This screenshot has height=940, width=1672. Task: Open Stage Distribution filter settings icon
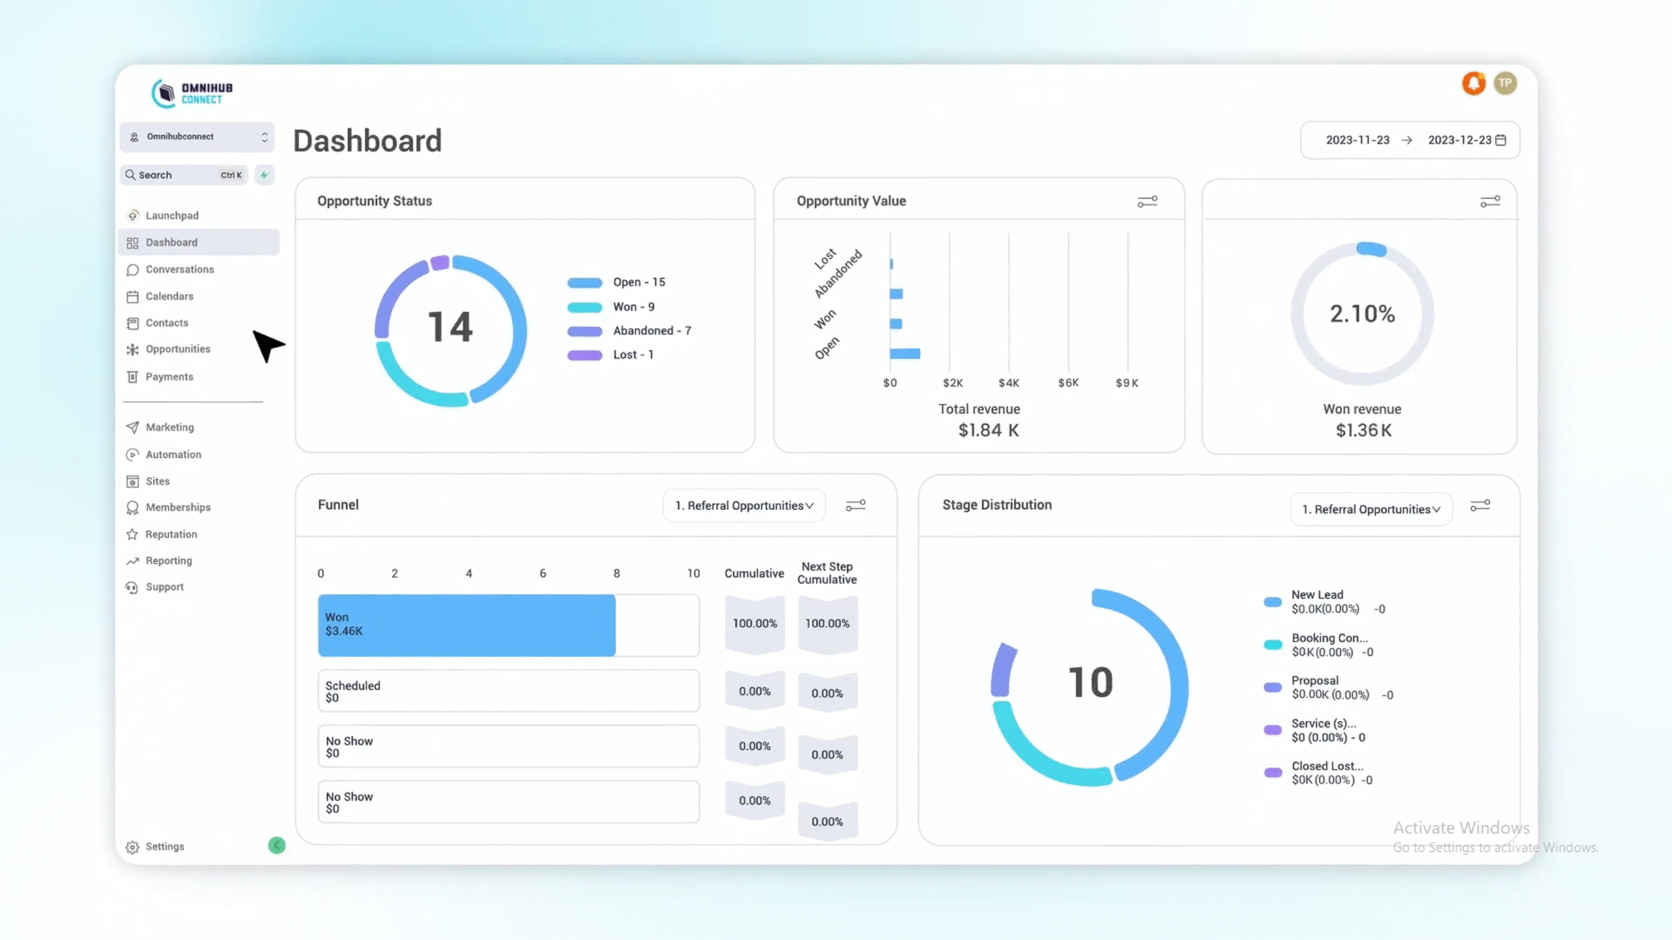coord(1479,506)
